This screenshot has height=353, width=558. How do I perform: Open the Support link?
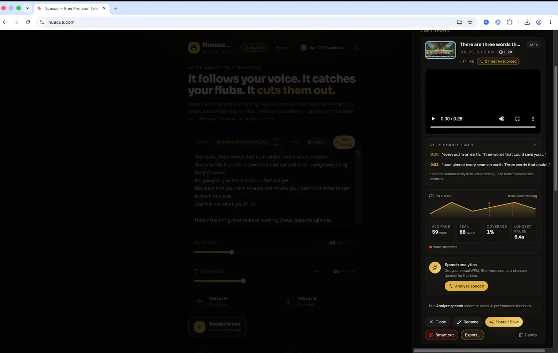tap(283, 48)
